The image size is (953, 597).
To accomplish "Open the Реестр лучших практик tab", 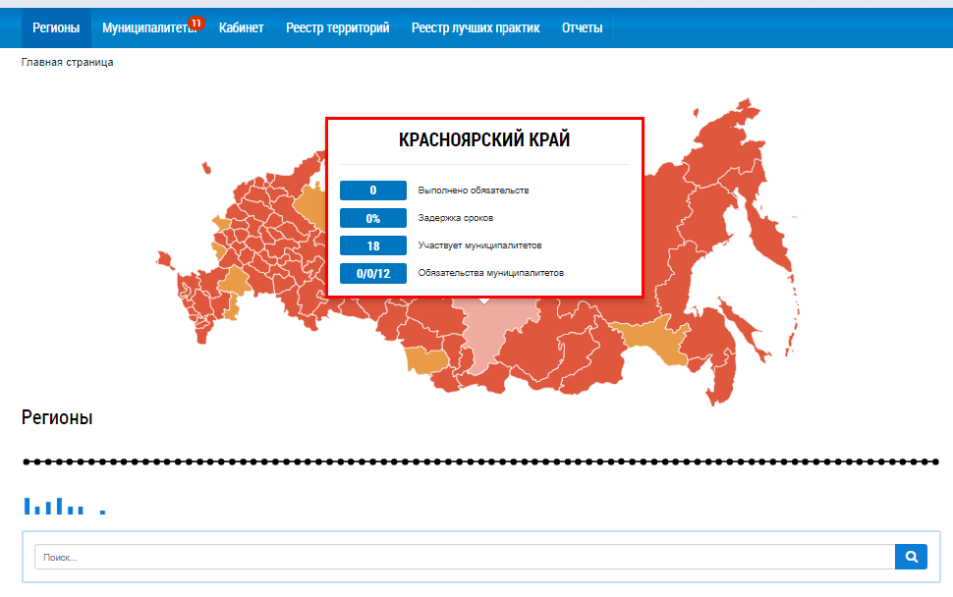I will (x=476, y=27).
